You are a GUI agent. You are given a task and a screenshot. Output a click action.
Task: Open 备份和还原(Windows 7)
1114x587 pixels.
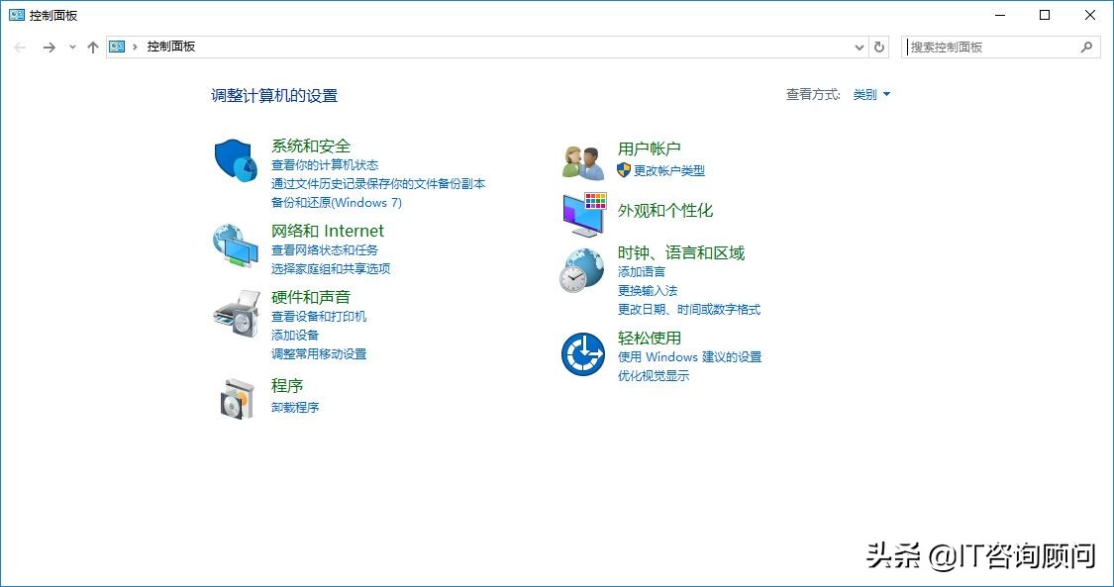(x=338, y=202)
